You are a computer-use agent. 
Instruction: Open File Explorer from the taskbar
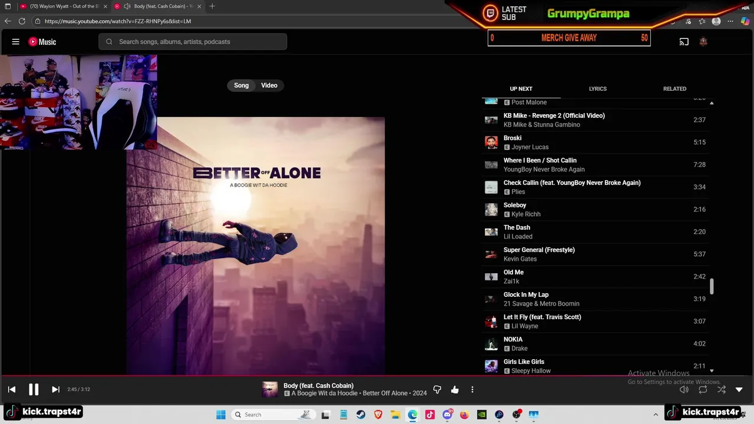tap(395, 415)
